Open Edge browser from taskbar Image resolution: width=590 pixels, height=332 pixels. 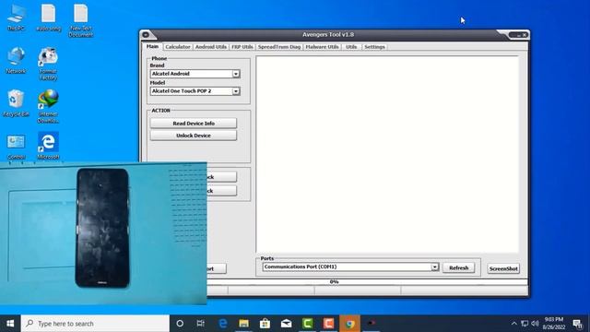tap(223, 324)
